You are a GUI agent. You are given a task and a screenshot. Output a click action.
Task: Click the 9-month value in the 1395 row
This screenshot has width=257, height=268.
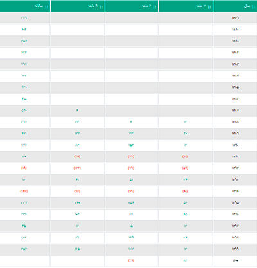(77, 202)
